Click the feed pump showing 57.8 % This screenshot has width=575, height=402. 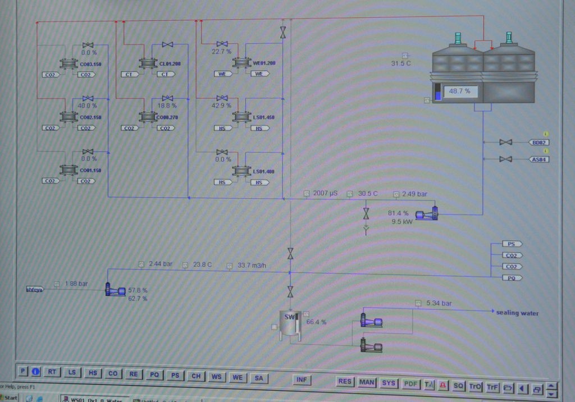(x=116, y=290)
